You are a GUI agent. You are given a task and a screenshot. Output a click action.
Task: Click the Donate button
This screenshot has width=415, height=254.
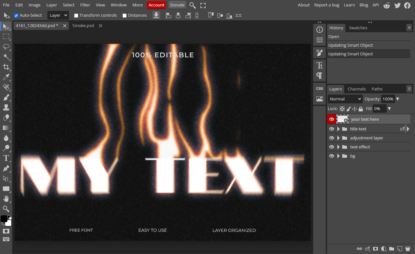pyautogui.click(x=177, y=5)
